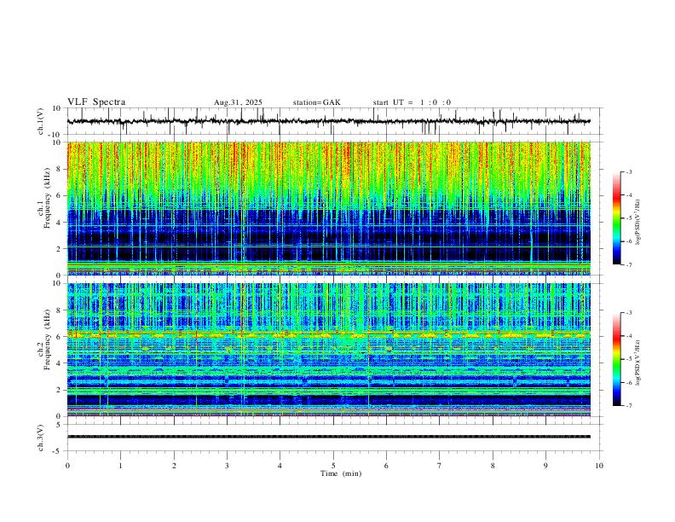Click the ch.2 spectrogram plot

(x=329, y=350)
